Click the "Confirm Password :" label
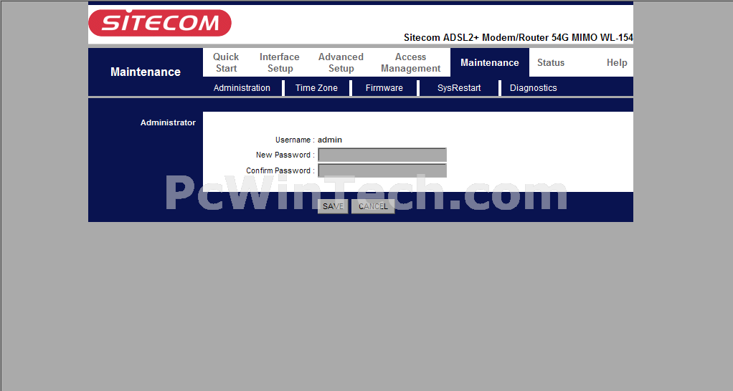This screenshot has width=733, height=391. click(280, 170)
